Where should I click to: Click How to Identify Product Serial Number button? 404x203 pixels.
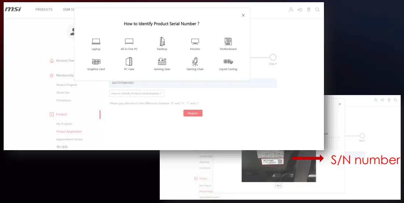pos(137,94)
